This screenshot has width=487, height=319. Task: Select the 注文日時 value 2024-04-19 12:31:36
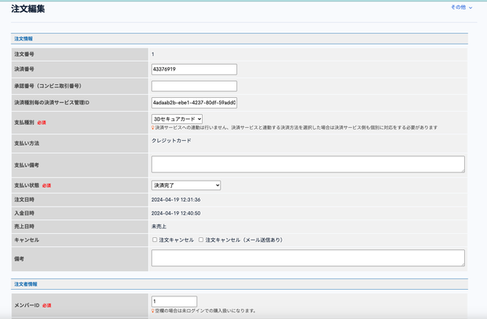176,200
